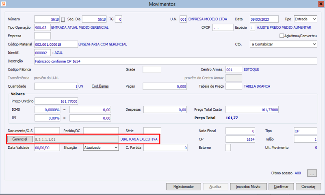
Task: Click the Espécie field with L
Action: tap(252, 28)
